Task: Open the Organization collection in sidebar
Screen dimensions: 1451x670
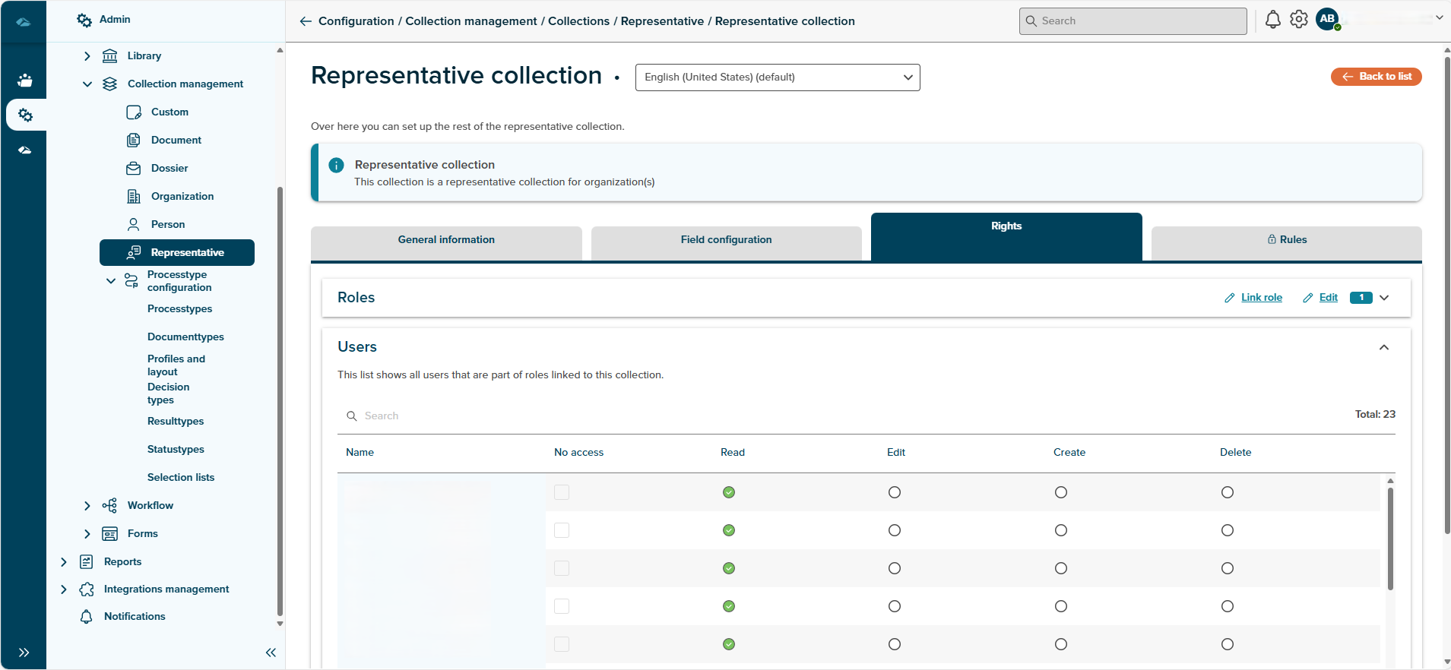Action: tap(182, 196)
